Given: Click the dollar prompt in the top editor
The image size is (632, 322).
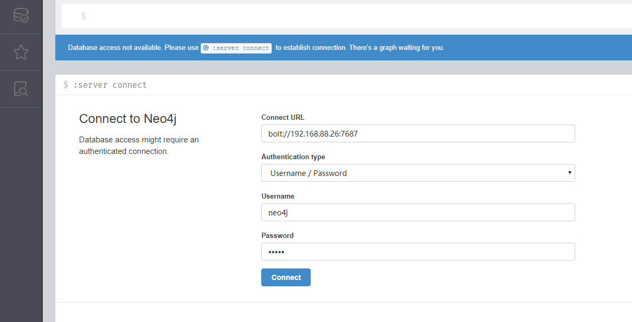Looking at the screenshot, I should (x=84, y=16).
